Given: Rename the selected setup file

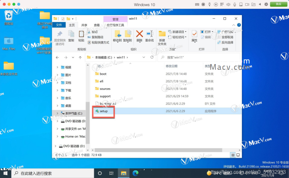Looking at the screenshot, I should 150,36.
